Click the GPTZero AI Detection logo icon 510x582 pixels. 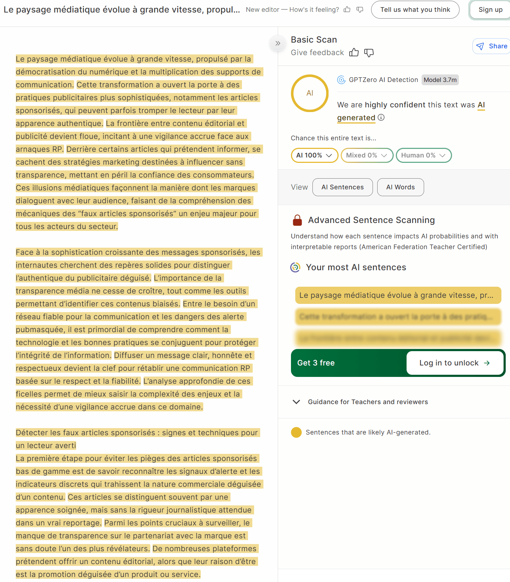[341, 80]
